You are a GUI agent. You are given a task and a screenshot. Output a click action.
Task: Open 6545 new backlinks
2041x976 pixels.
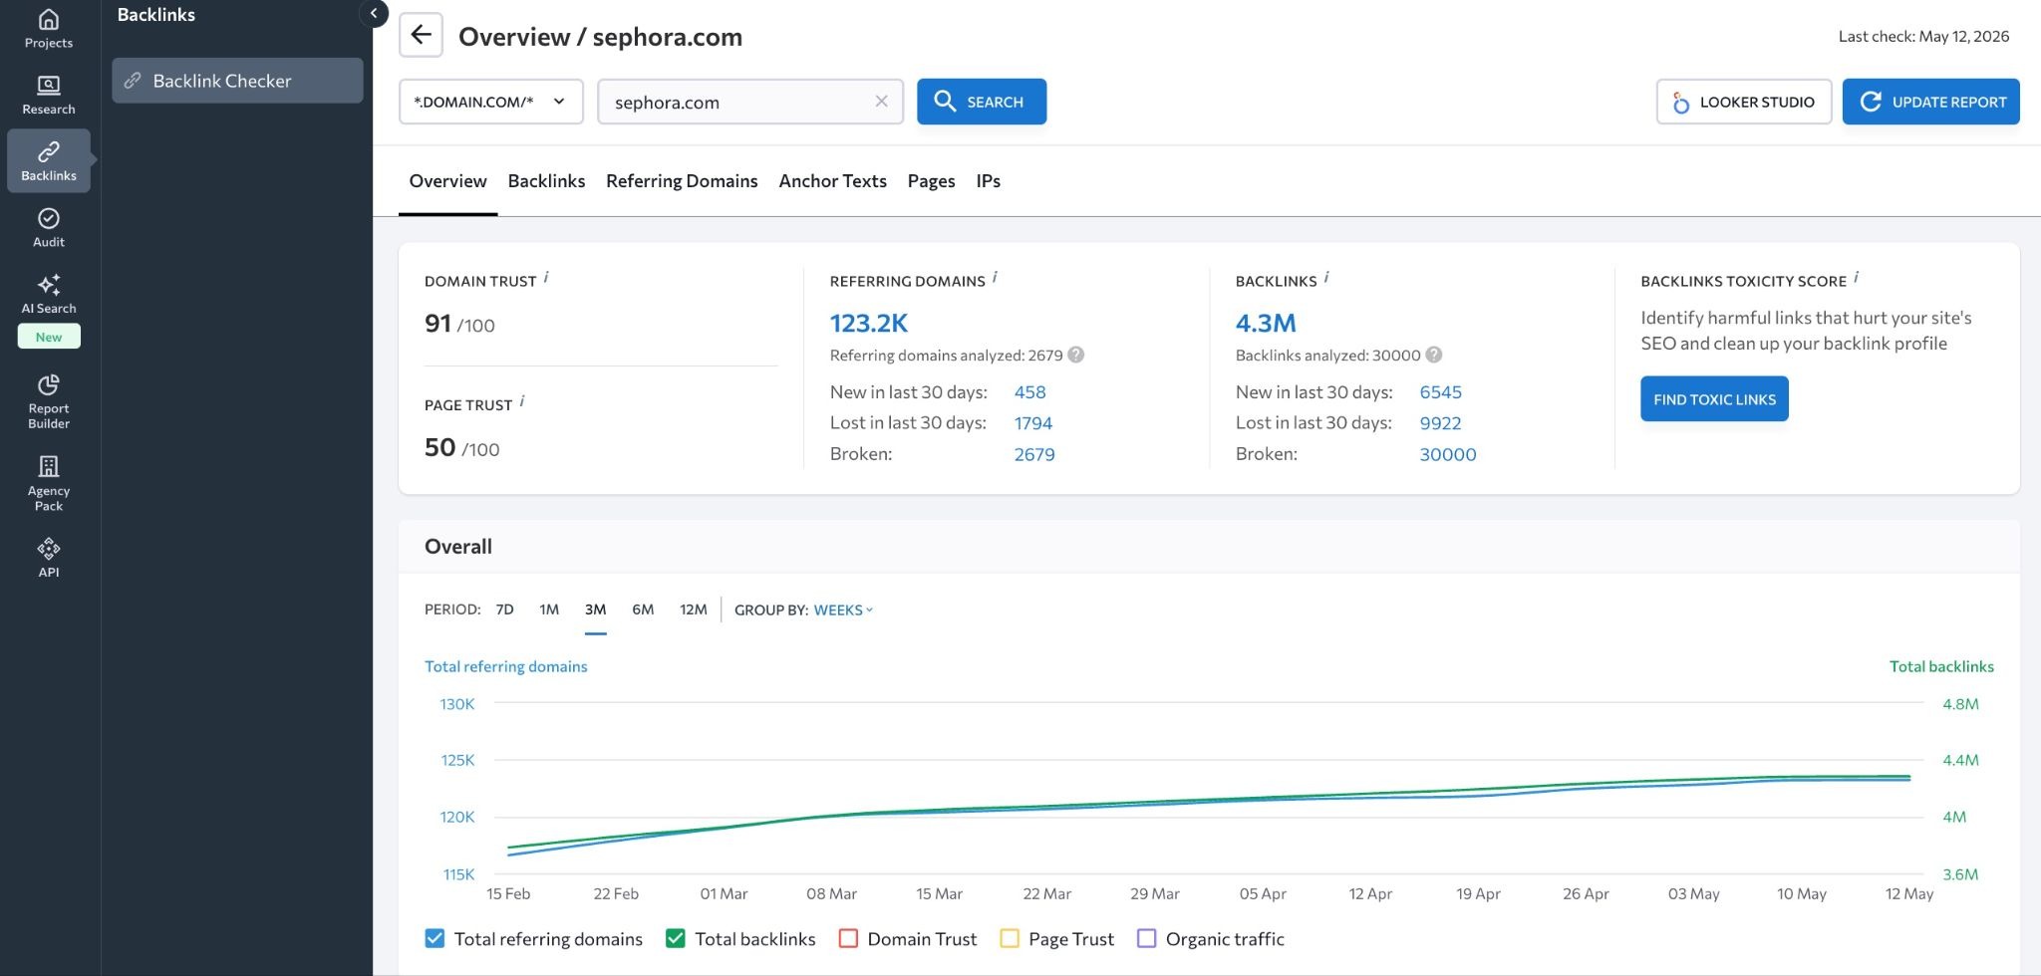point(1440,392)
